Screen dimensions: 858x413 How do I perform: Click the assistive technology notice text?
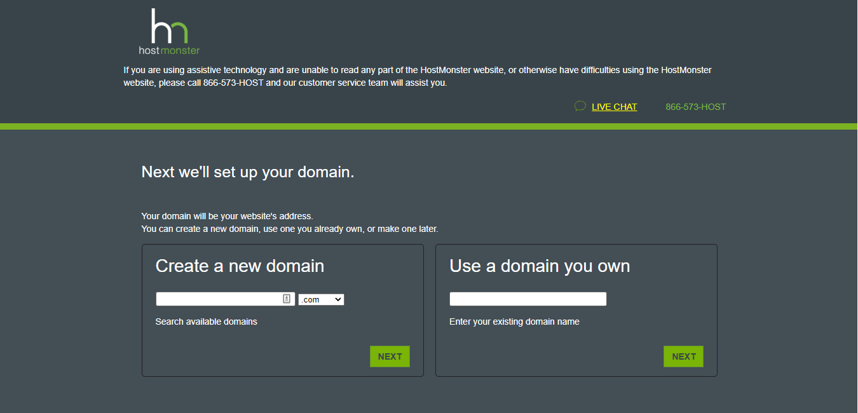[418, 76]
